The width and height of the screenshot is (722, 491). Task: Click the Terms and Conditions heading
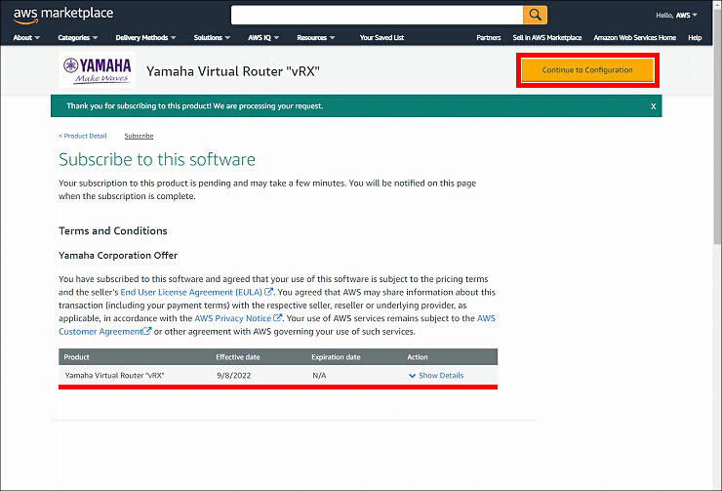pos(113,230)
